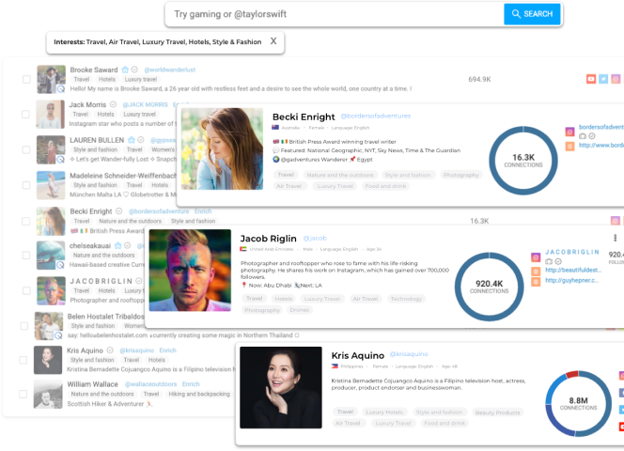This screenshot has width=624, height=451.
Task: Tick the checkbox for Belen Hostalet Tribaldos
Action: pyautogui.click(x=23, y=326)
